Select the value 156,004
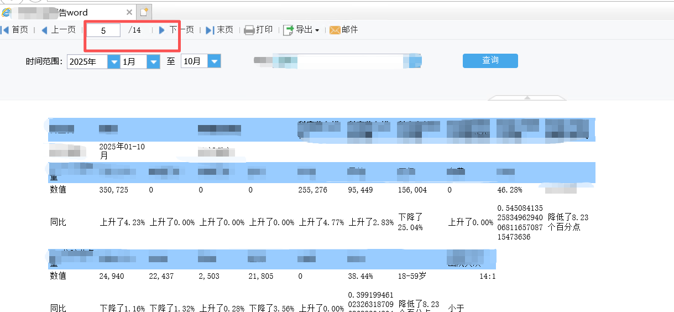Screen dimensions: 674x312 pyautogui.click(x=412, y=190)
